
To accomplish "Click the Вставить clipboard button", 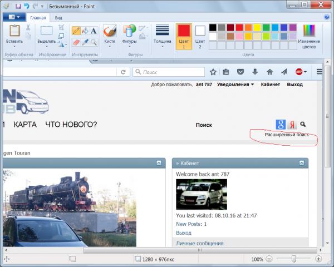I will click(x=14, y=33).
